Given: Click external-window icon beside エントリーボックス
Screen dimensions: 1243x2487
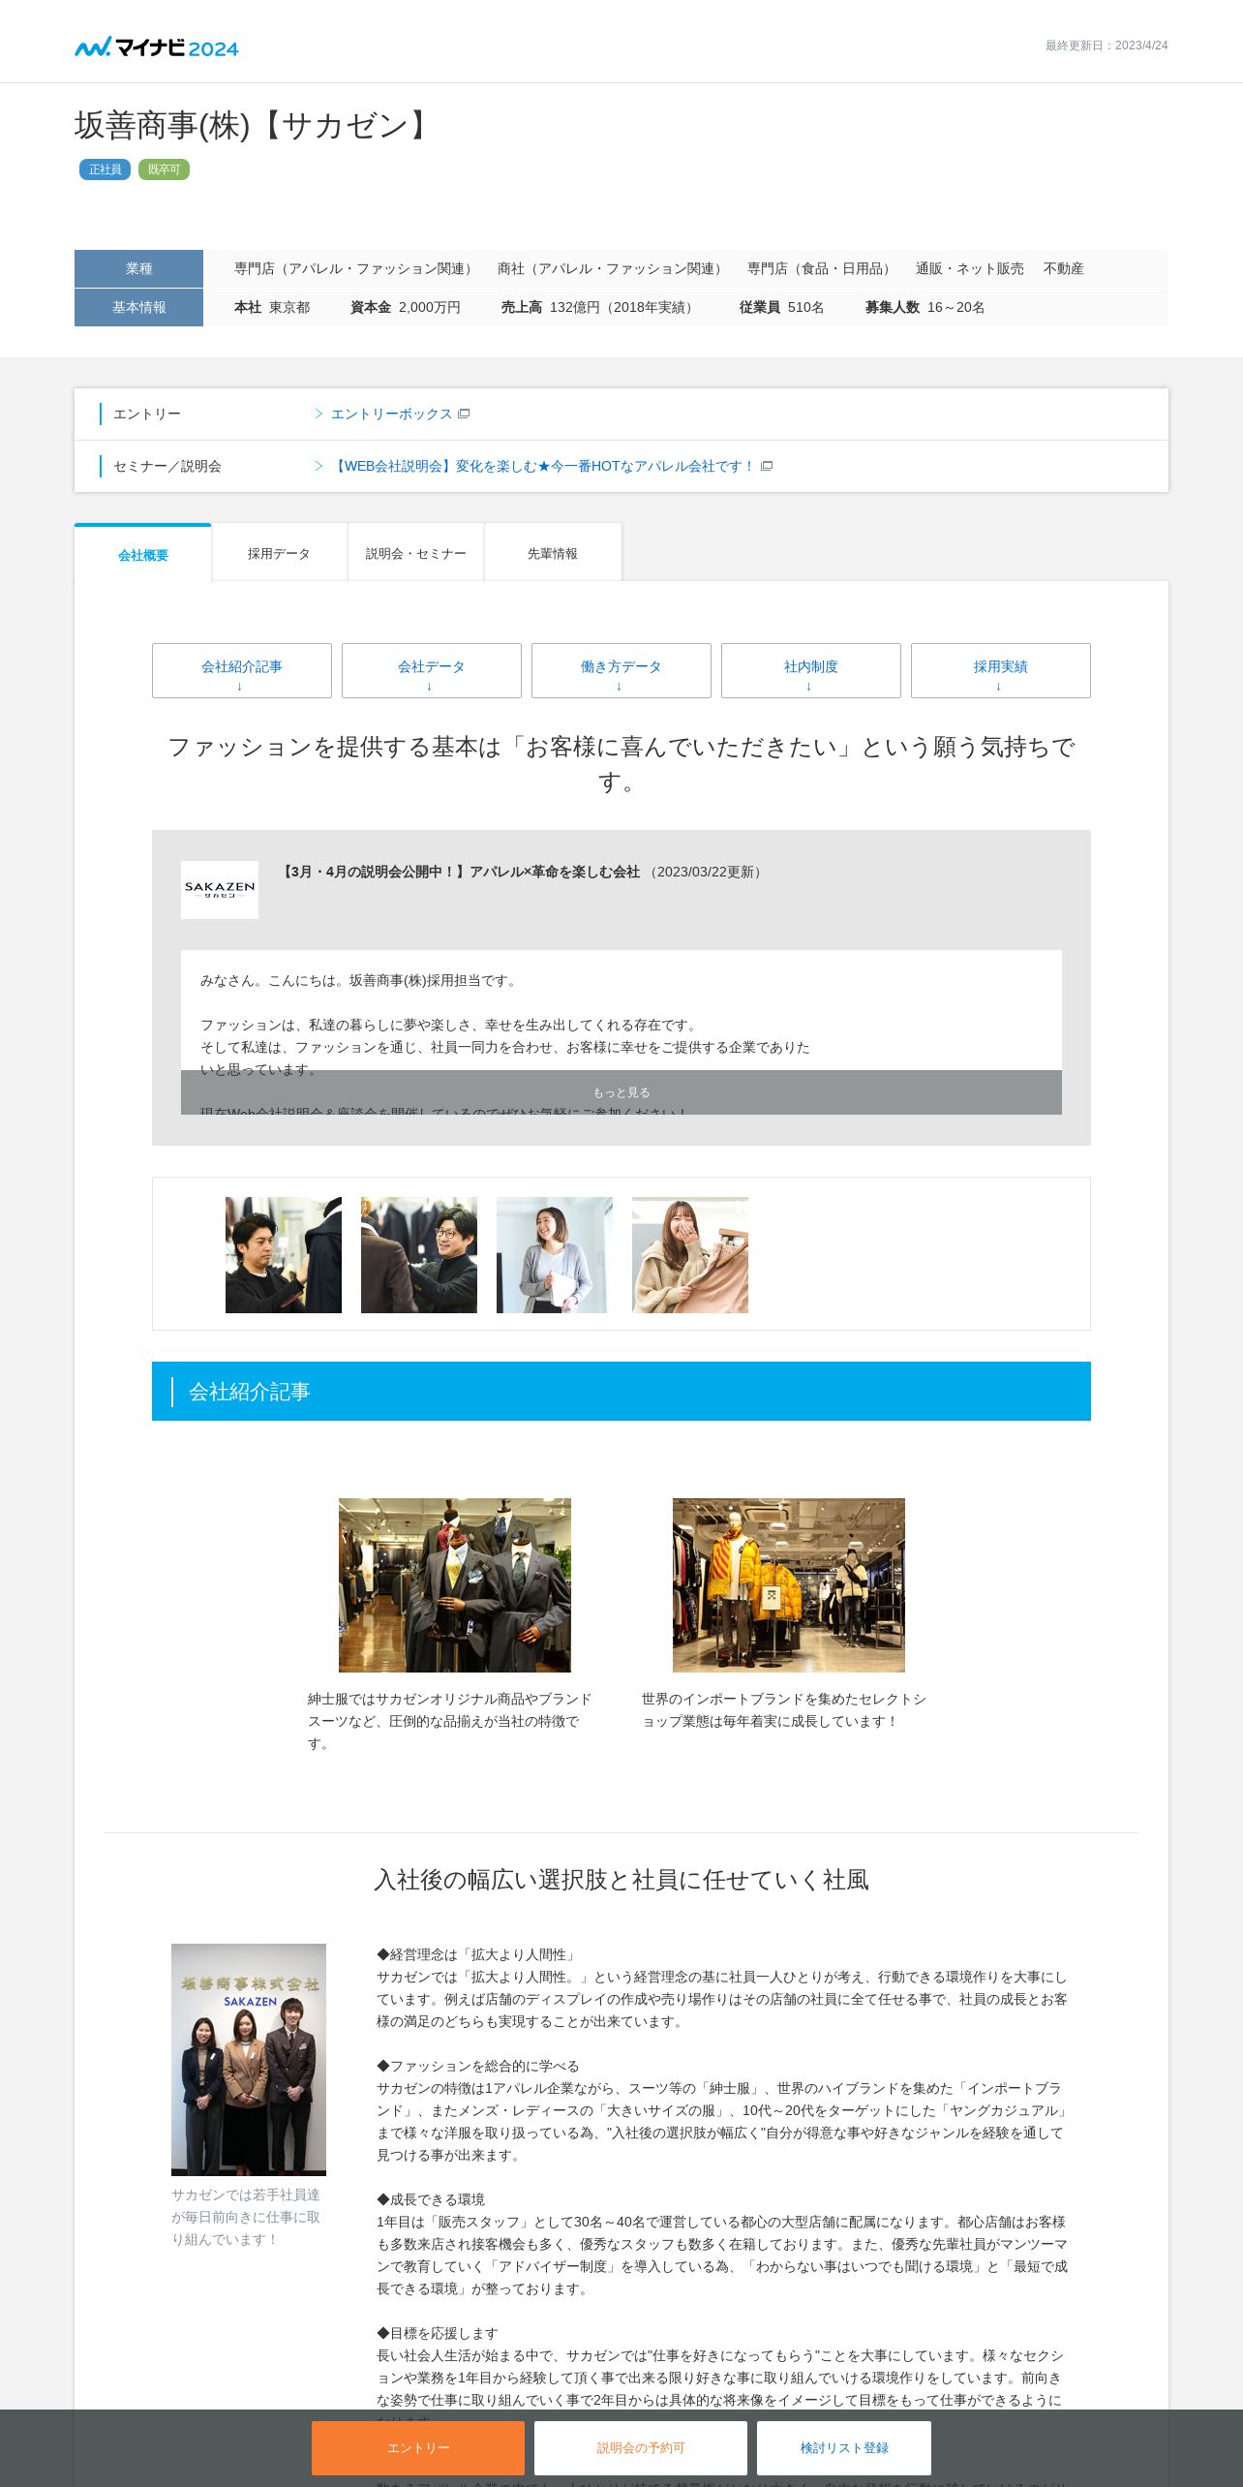Looking at the screenshot, I should (464, 414).
